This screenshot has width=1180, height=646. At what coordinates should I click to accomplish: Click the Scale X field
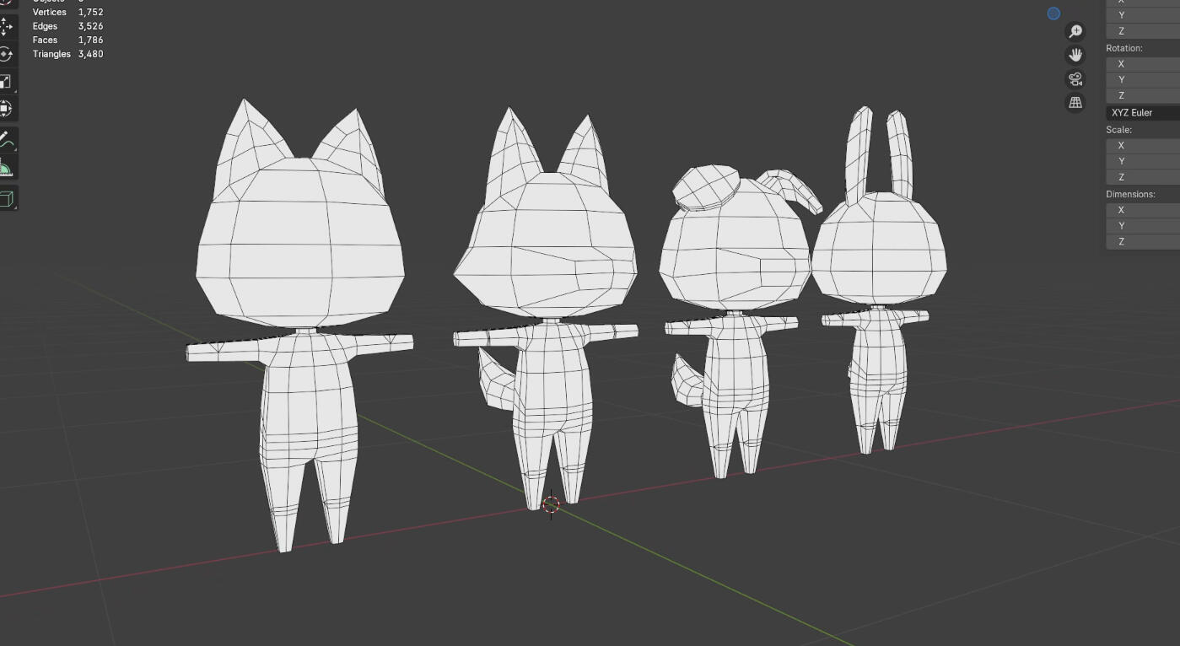[x=1143, y=145]
